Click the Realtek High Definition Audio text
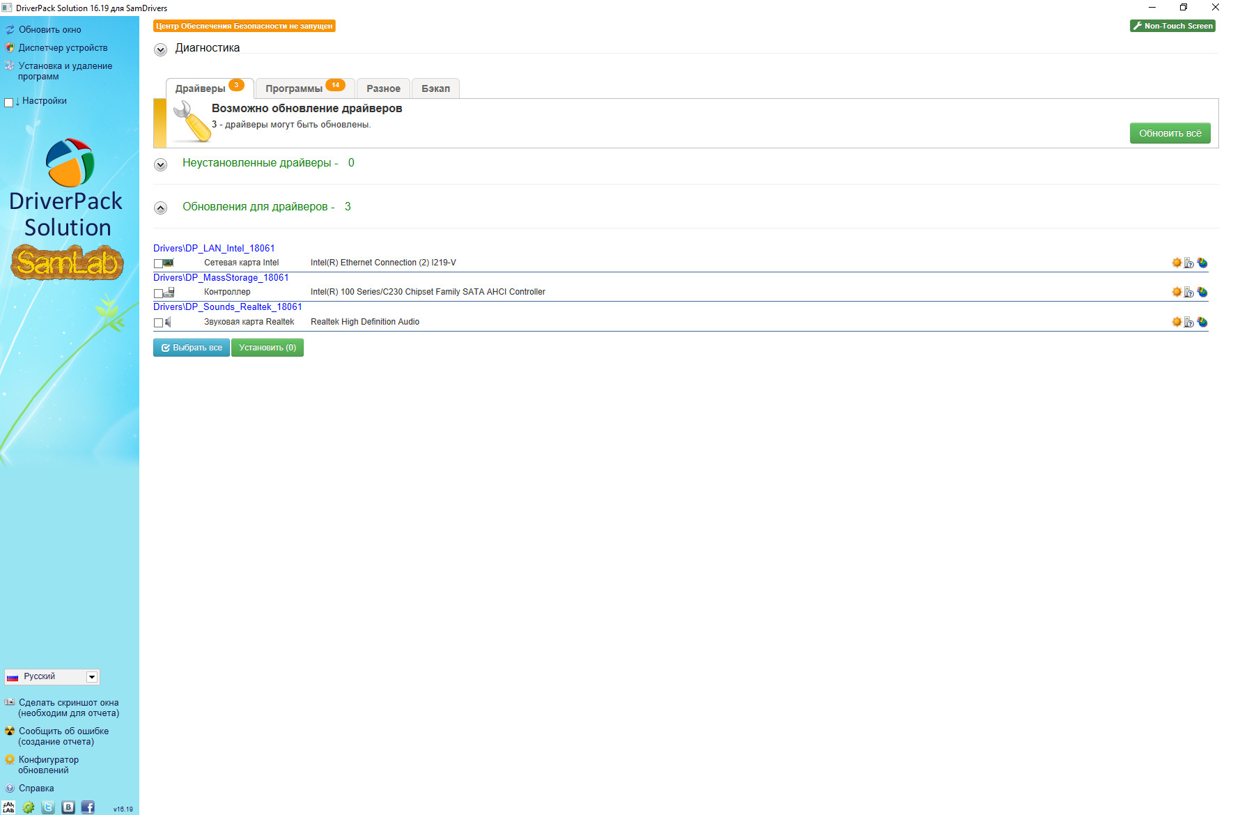The image size is (1233, 815). coord(365,322)
